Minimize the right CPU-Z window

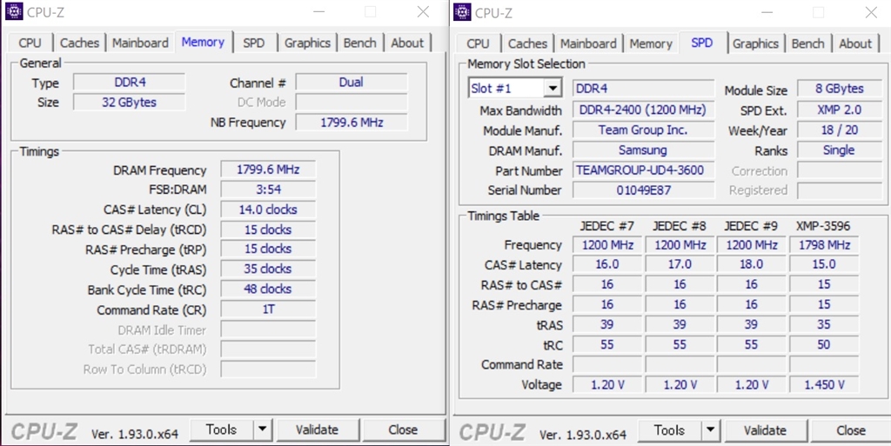767,12
